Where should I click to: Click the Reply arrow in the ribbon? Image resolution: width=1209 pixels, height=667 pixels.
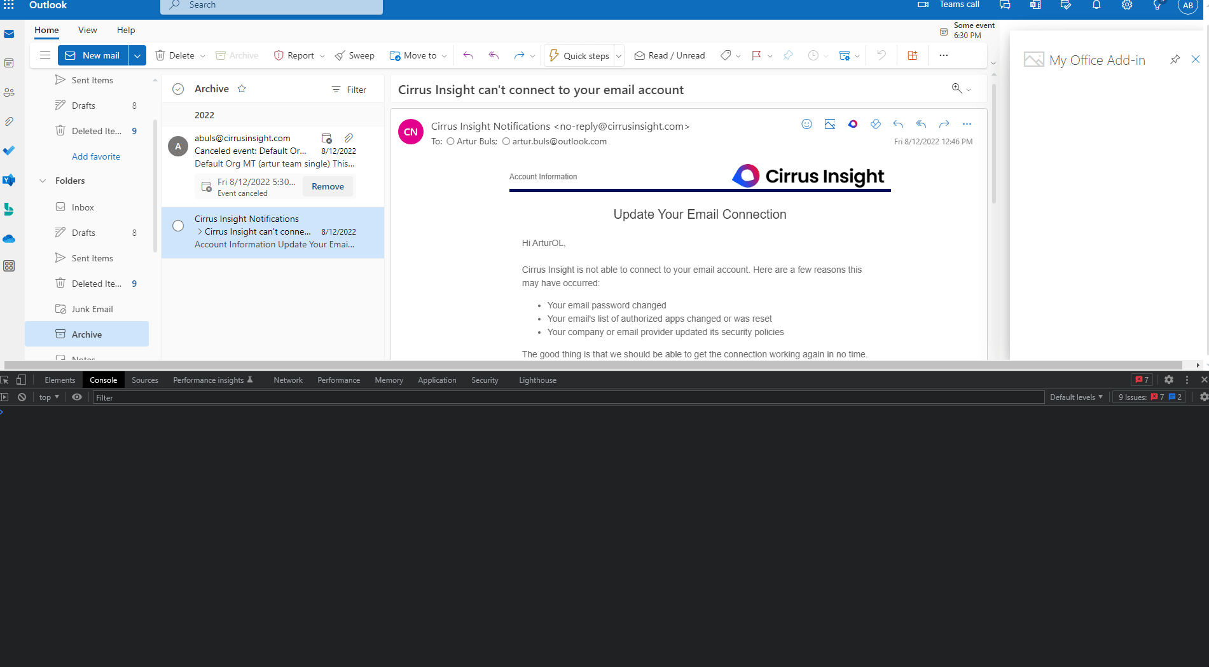[x=468, y=55]
